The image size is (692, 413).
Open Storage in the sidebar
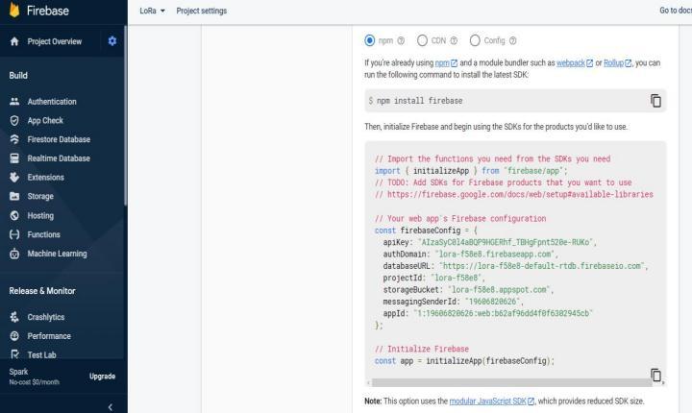(x=40, y=196)
